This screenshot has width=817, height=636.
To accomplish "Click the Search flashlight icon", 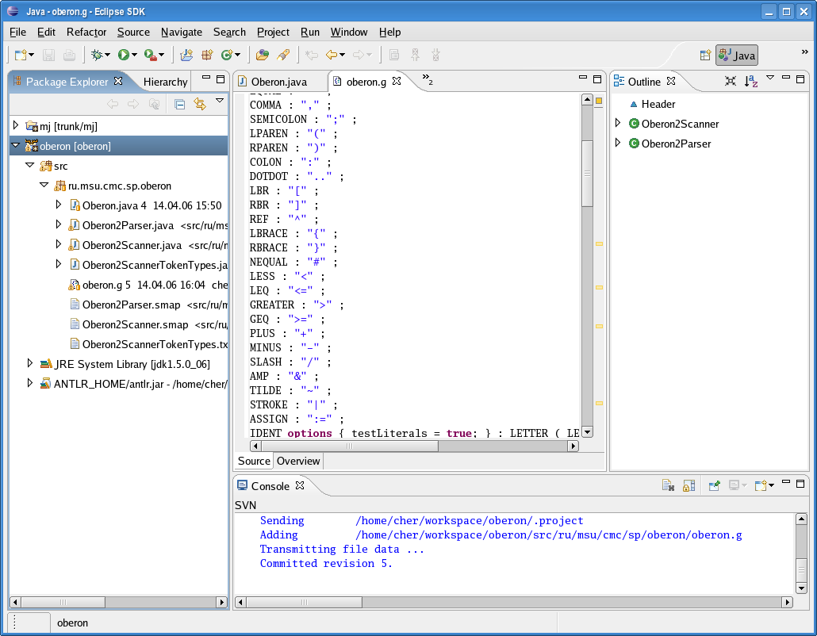I will click(x=283, y=55).
